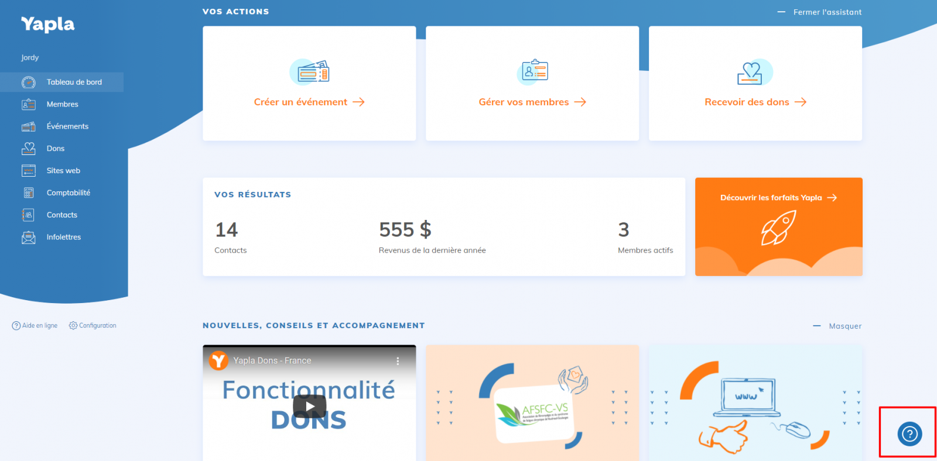Click the Yapla channel avatar on video
Image resolution: width=937 pixels, height=461 pixels.
point(218,360)
